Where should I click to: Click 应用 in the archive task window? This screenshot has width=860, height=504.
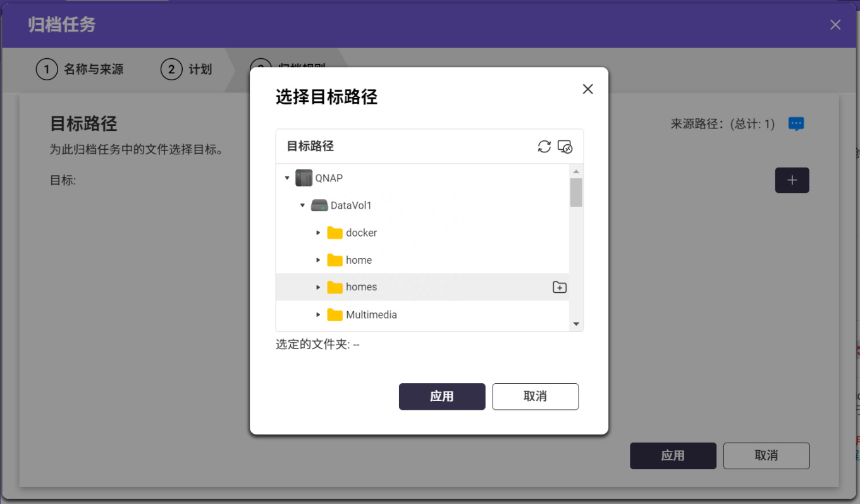tap(673, 455)
